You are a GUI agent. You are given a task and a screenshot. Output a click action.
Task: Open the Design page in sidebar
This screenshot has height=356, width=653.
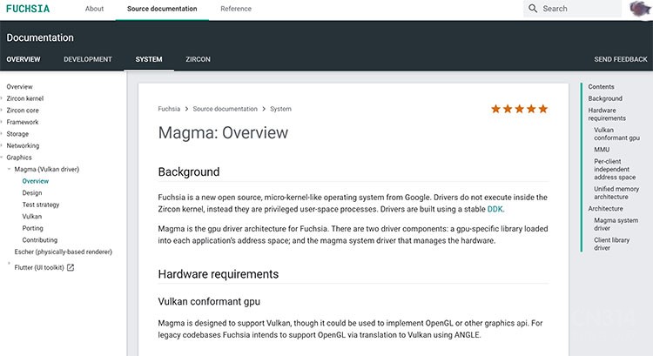pyautogui.click(x=32, y=192)
